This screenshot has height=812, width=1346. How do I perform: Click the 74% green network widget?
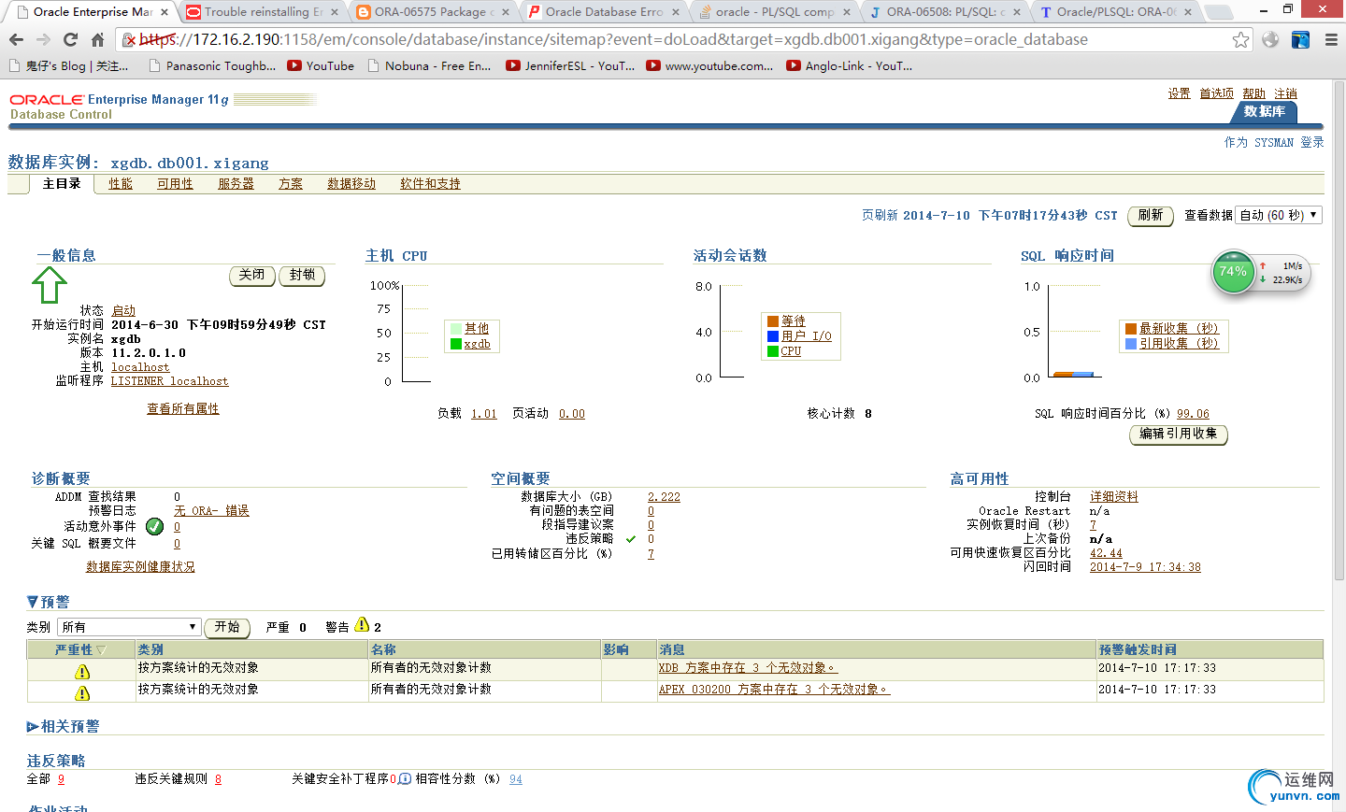click(x=1233, y=272)
